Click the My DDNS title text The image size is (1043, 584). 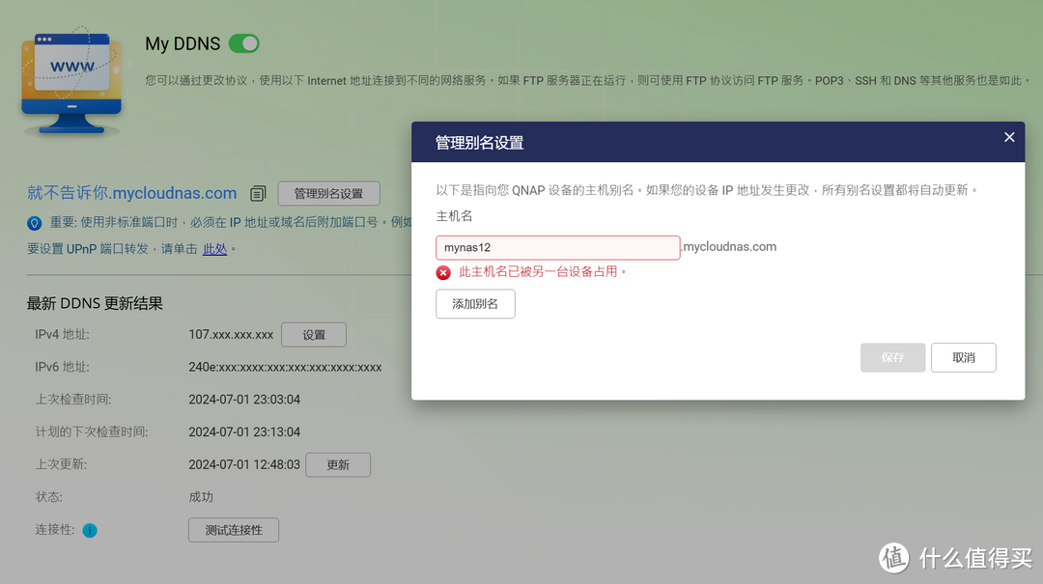tap(183, 43)
